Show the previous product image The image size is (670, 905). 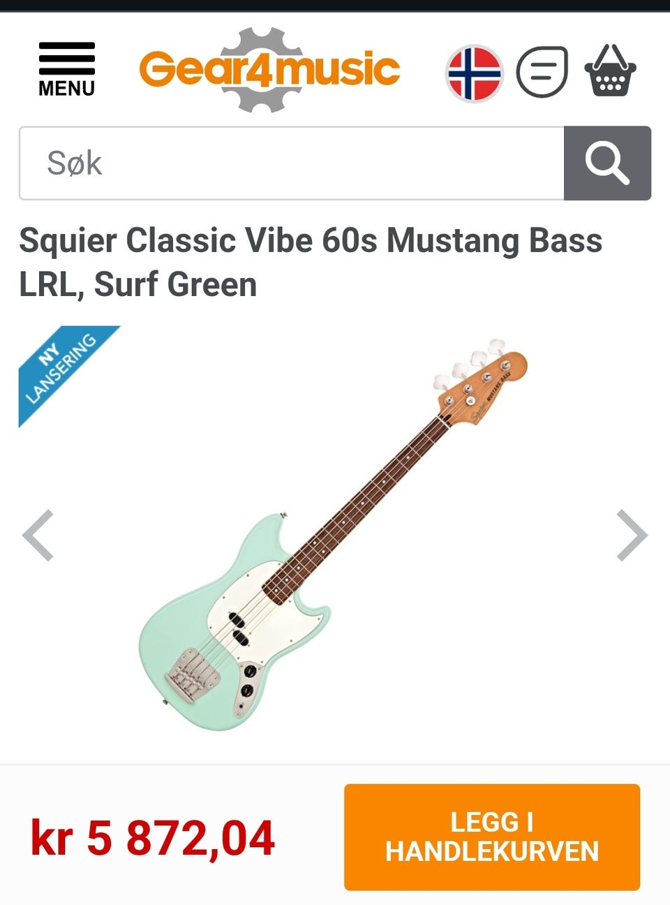tap(38, 536)
